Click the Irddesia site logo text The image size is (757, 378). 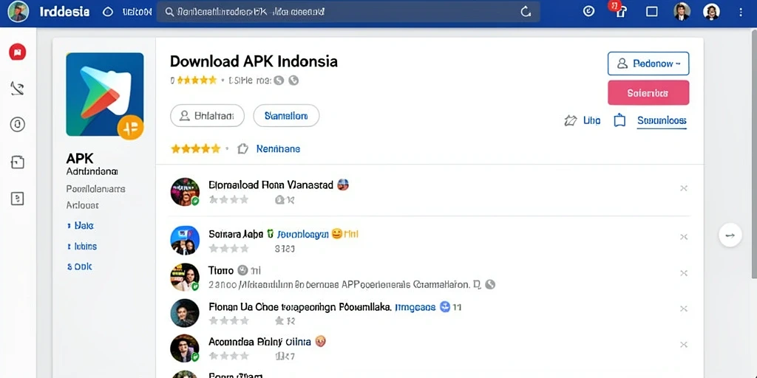coord(64,12)
